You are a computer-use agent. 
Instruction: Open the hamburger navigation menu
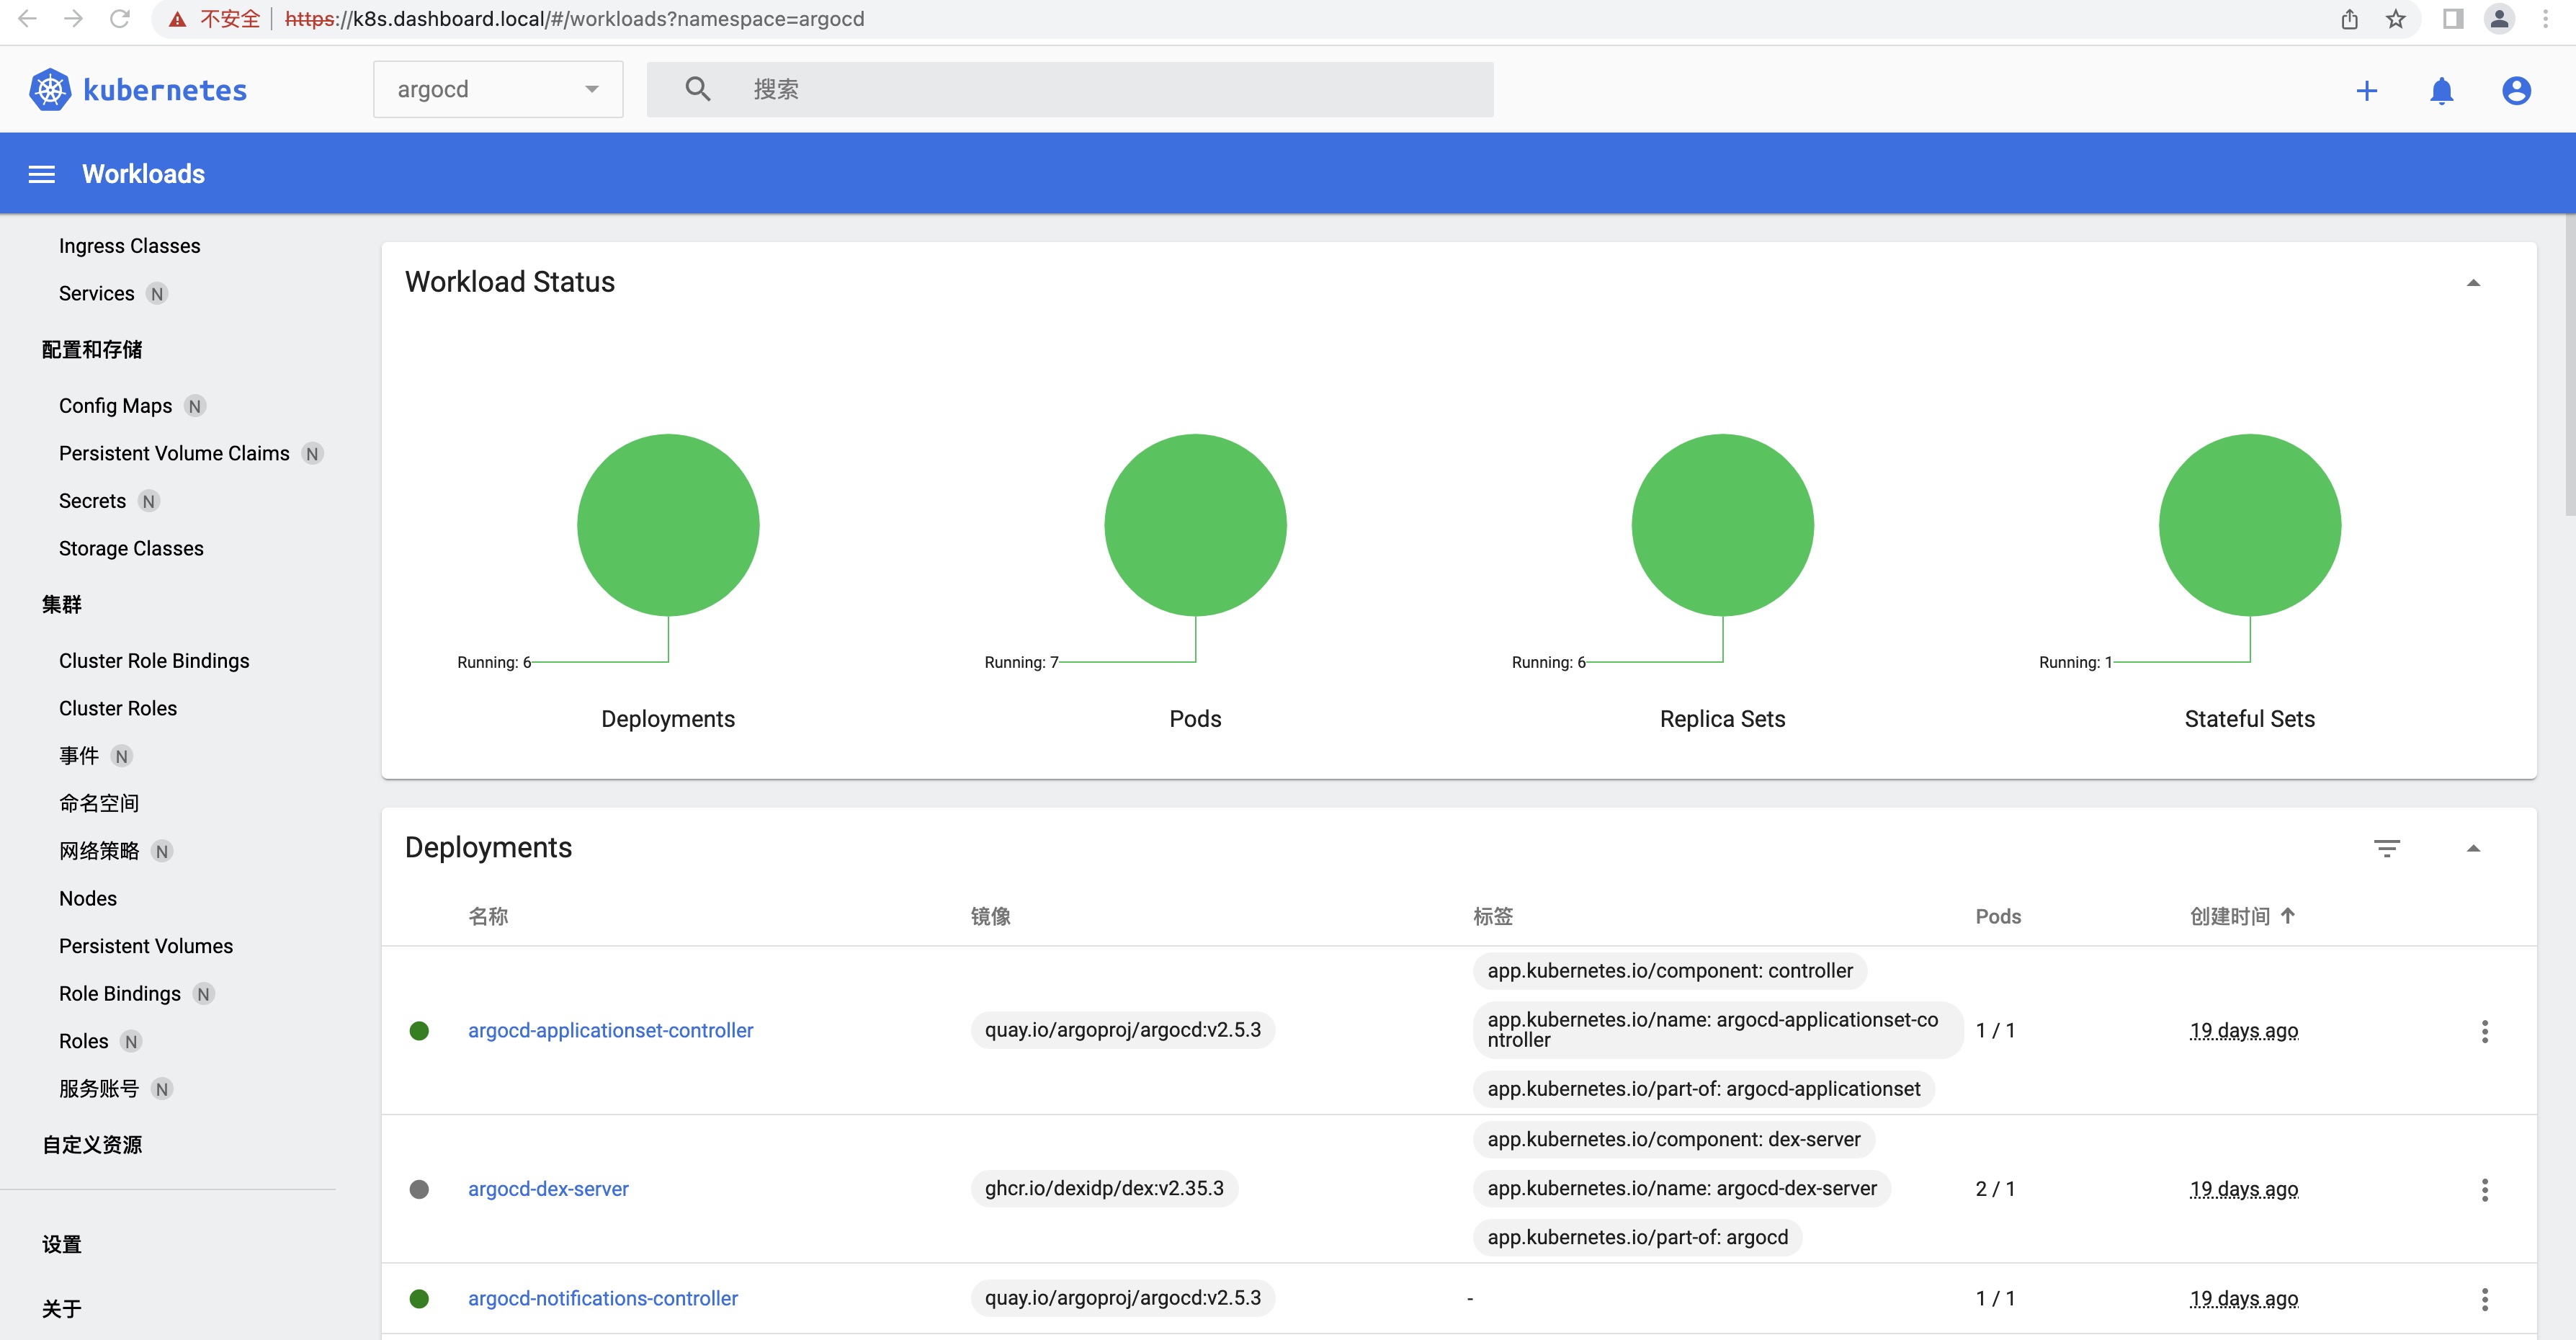41,174
